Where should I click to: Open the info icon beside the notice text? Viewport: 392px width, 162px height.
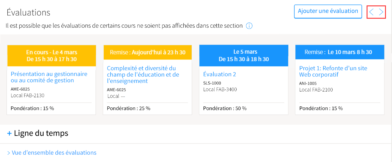coord(249,26)
